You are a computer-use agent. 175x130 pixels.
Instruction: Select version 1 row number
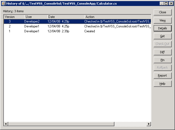[x=10, y=31]
